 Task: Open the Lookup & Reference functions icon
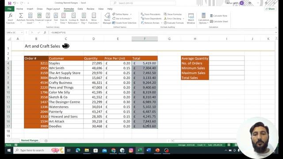[73, 18]
